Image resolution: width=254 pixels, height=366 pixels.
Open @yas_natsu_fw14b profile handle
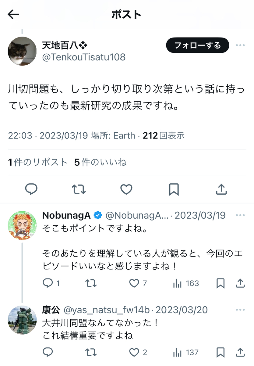point(107,310)
